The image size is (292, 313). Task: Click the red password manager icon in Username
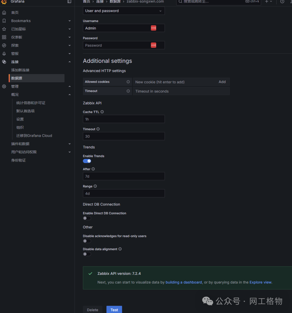pyautogui.click(x=154, y=28)
